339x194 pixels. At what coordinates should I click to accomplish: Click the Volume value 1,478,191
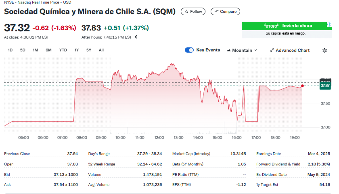[x=153, y=174]
